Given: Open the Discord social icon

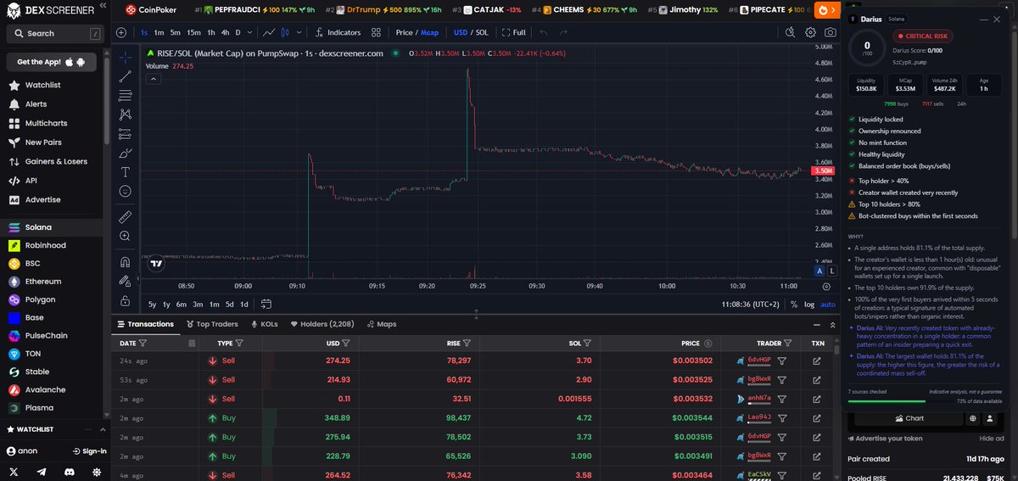Looking at the screenshot, I should (70, 471).
